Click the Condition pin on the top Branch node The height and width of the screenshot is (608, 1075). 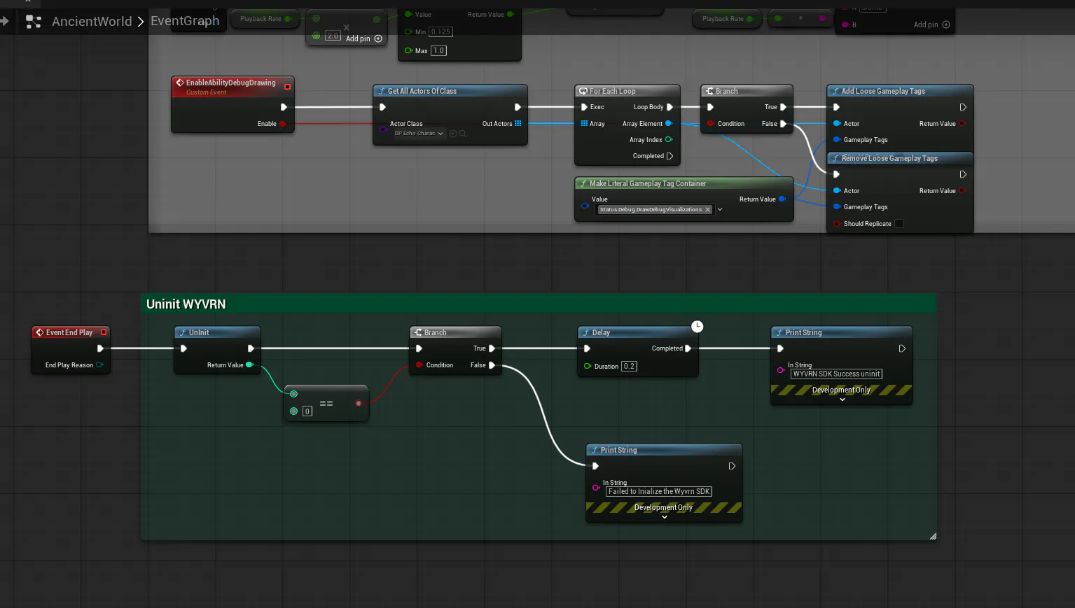tap(711, 124)
